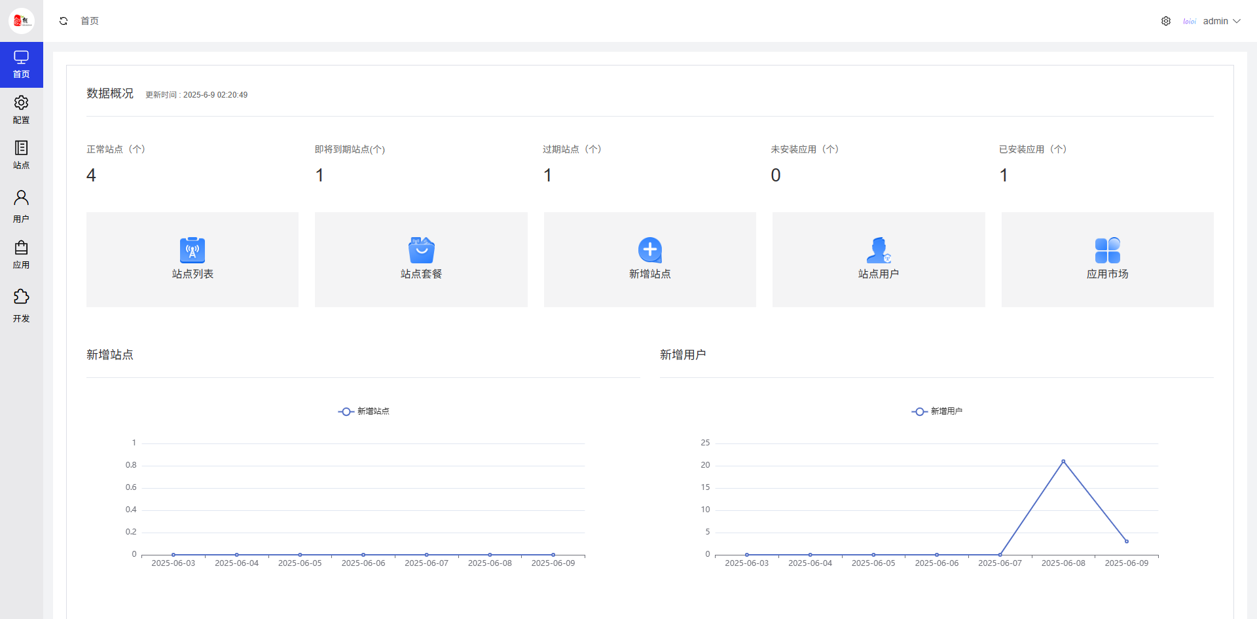
Task: Open the 站点用户 site users card
Action: (879, 259)
